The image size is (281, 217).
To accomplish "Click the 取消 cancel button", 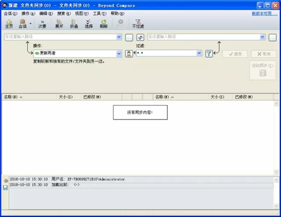I will pyautogui.click(x=263, y=54).
